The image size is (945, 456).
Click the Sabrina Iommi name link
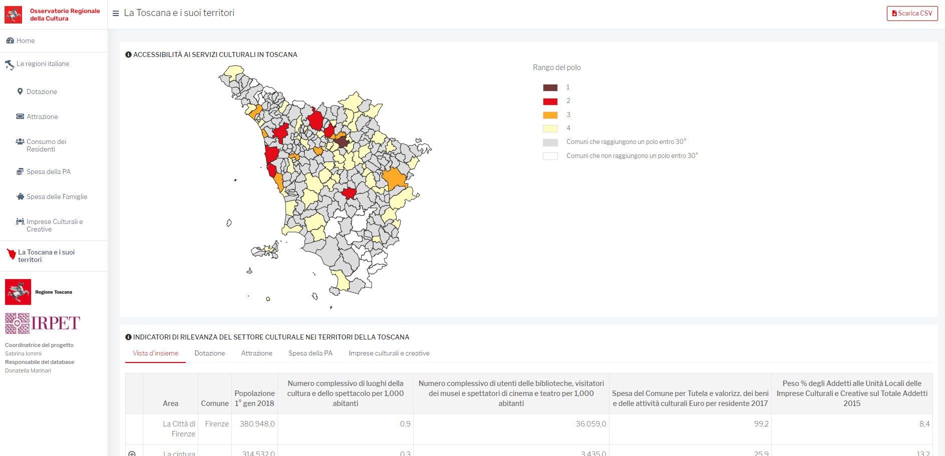[23, 353]
